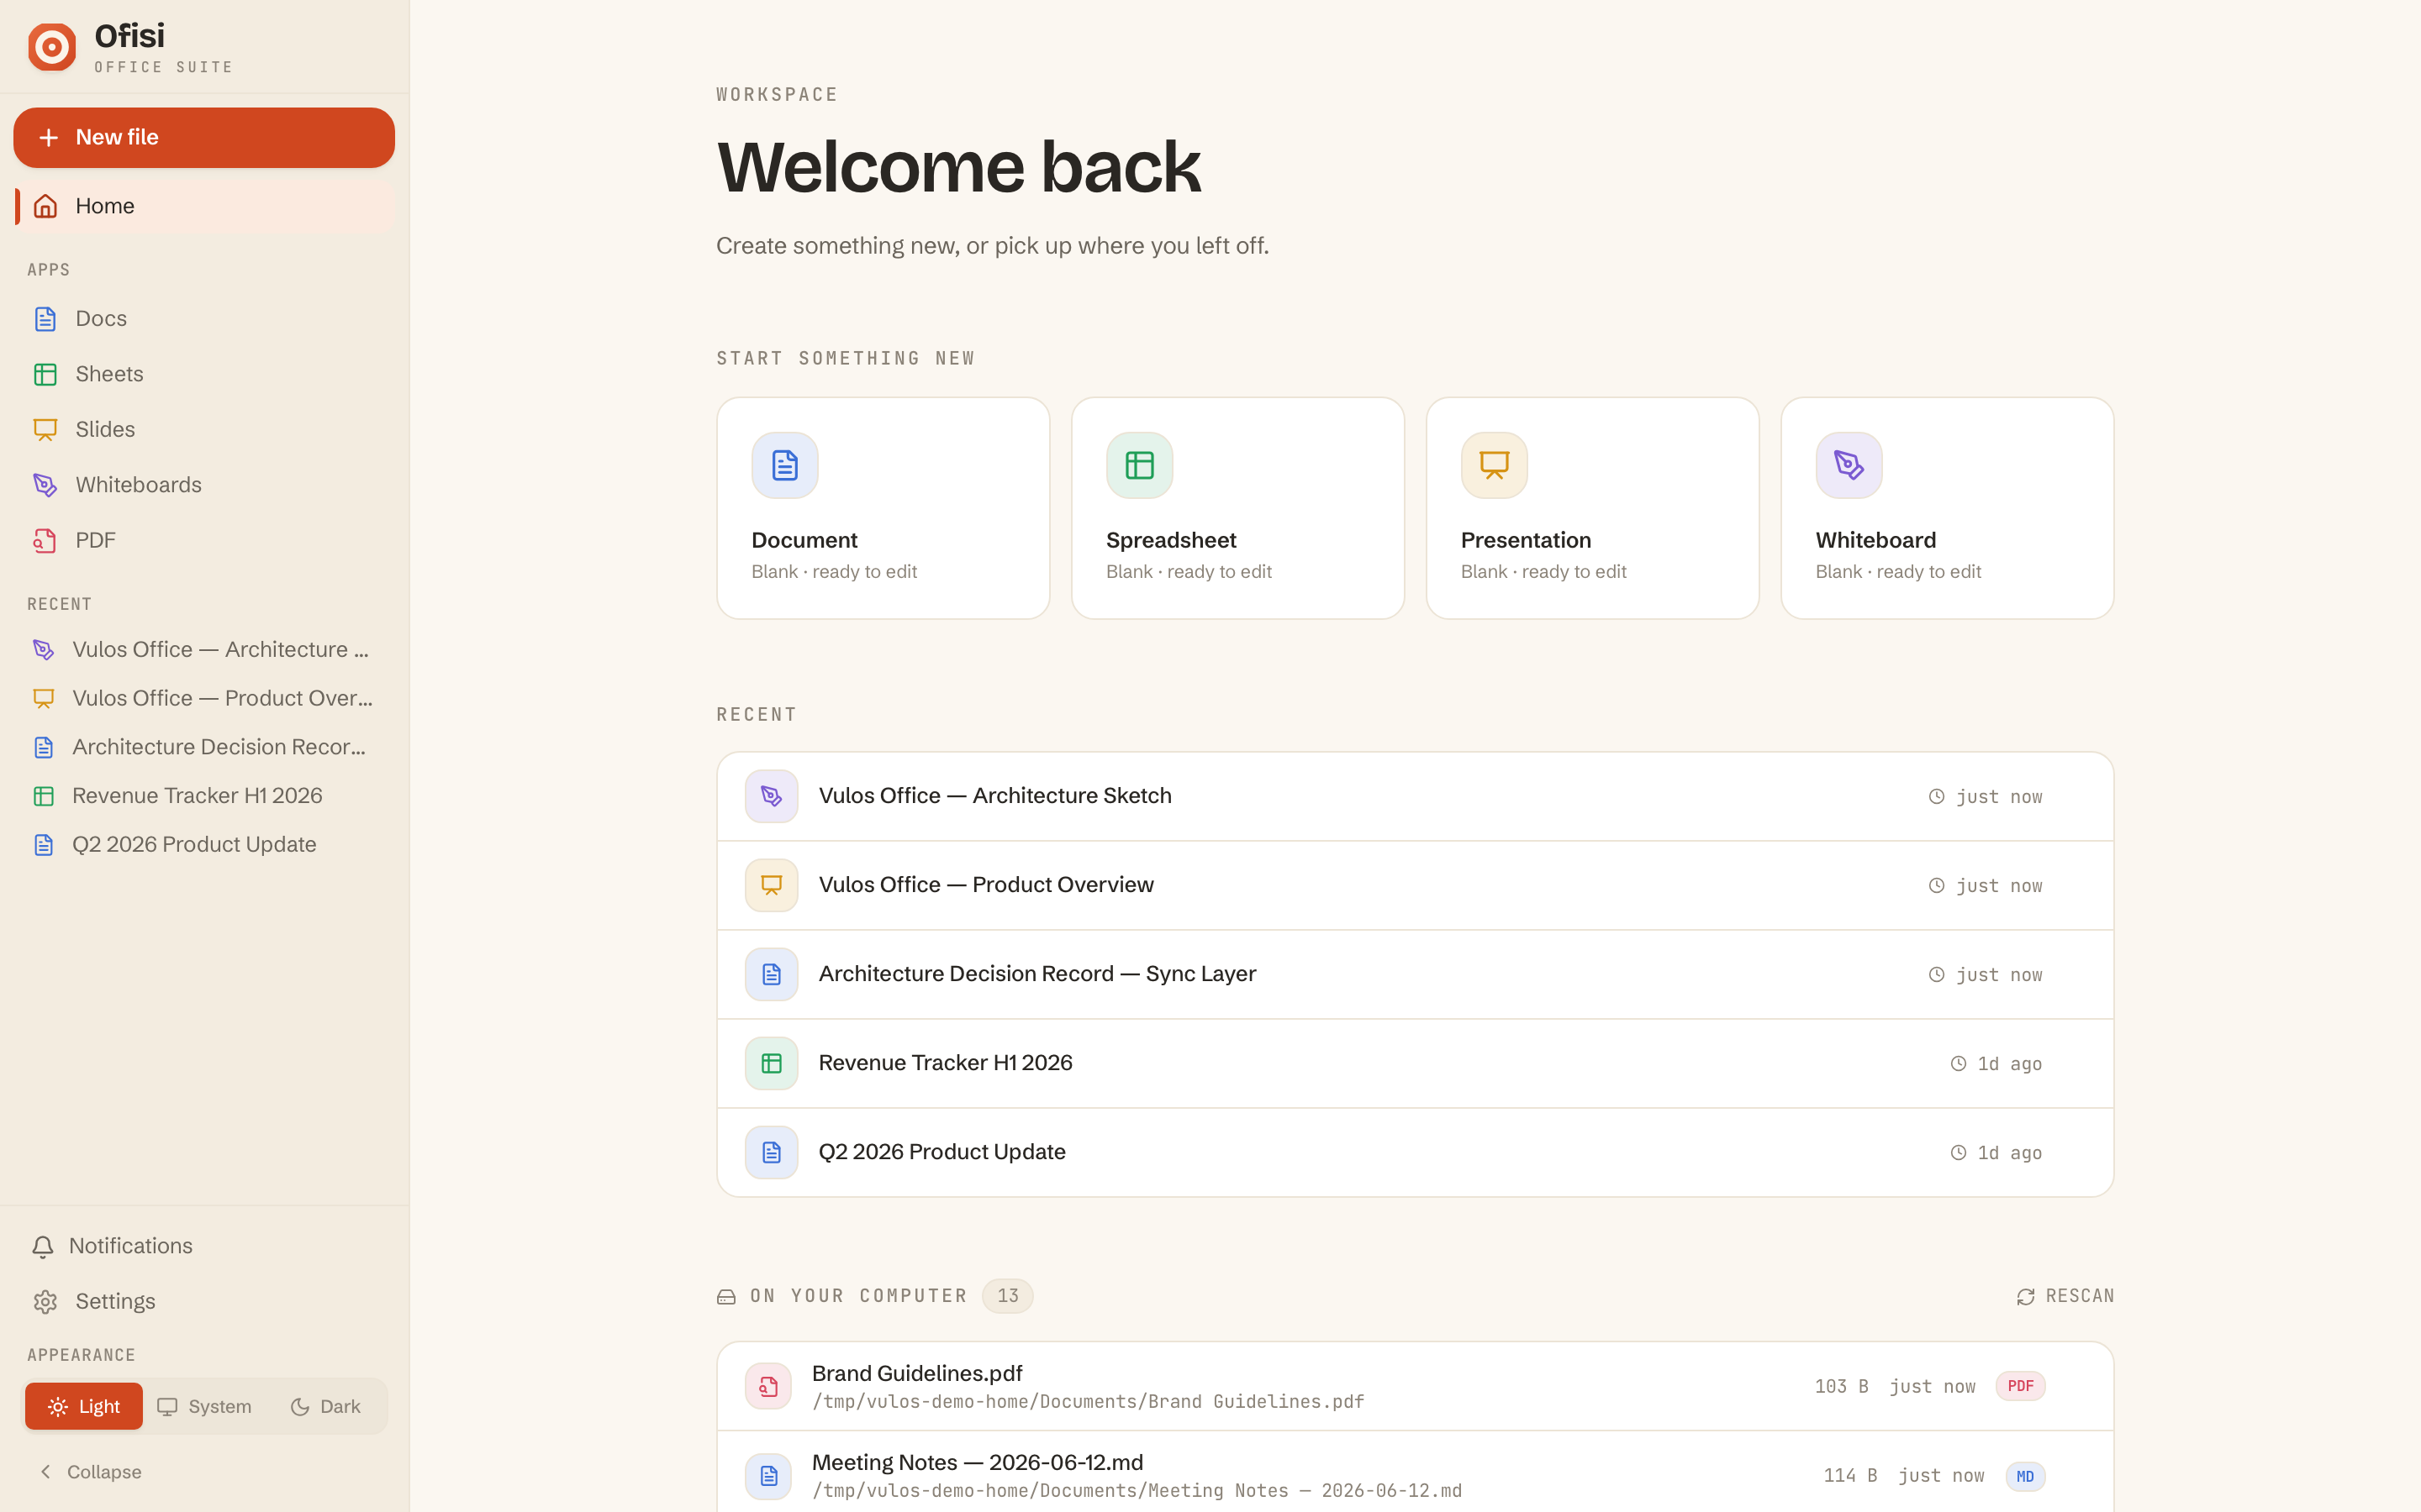Image resolution: width=2421 pixels, height=1512 pixels.
Task: Click the Home house icon
Action: [x=45, y=206]
